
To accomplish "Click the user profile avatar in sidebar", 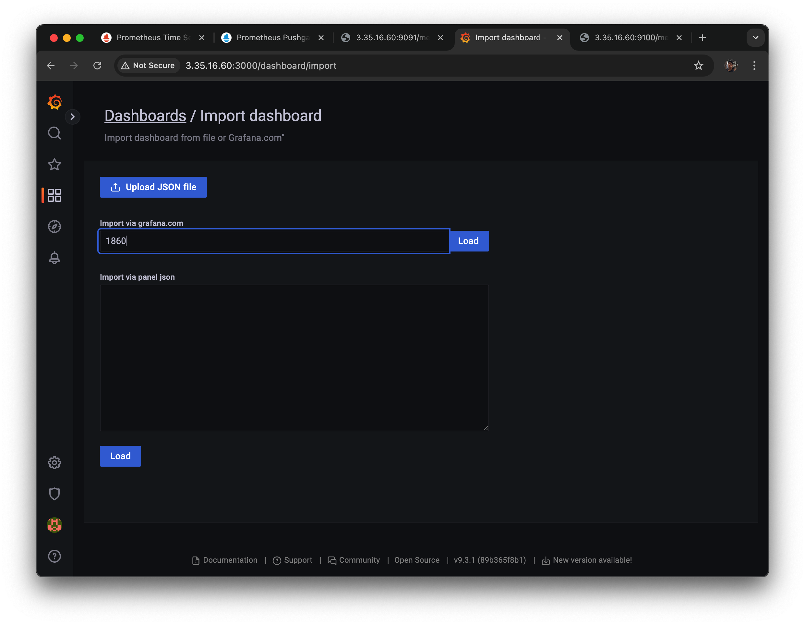I will 54,525.
